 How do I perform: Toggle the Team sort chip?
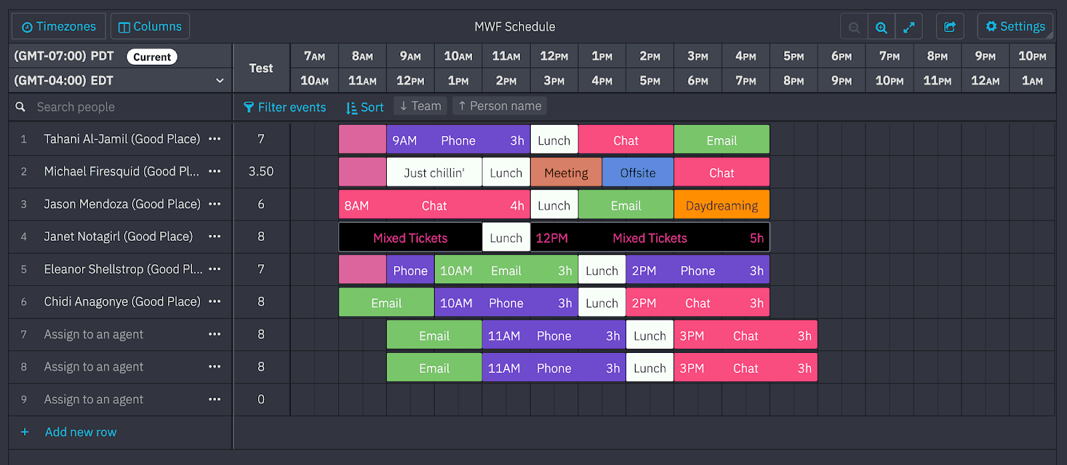[420, 106]
